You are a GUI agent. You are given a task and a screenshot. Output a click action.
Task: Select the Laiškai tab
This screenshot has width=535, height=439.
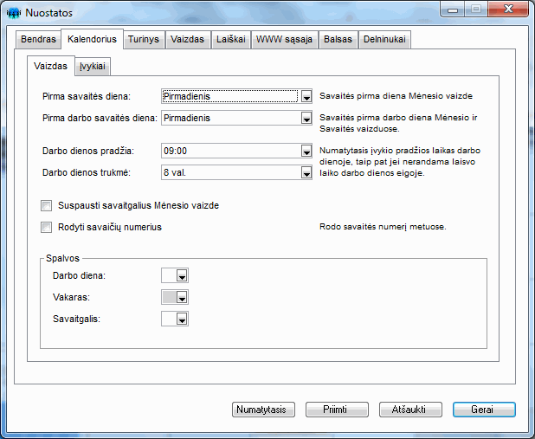click(x=231, y=40)
